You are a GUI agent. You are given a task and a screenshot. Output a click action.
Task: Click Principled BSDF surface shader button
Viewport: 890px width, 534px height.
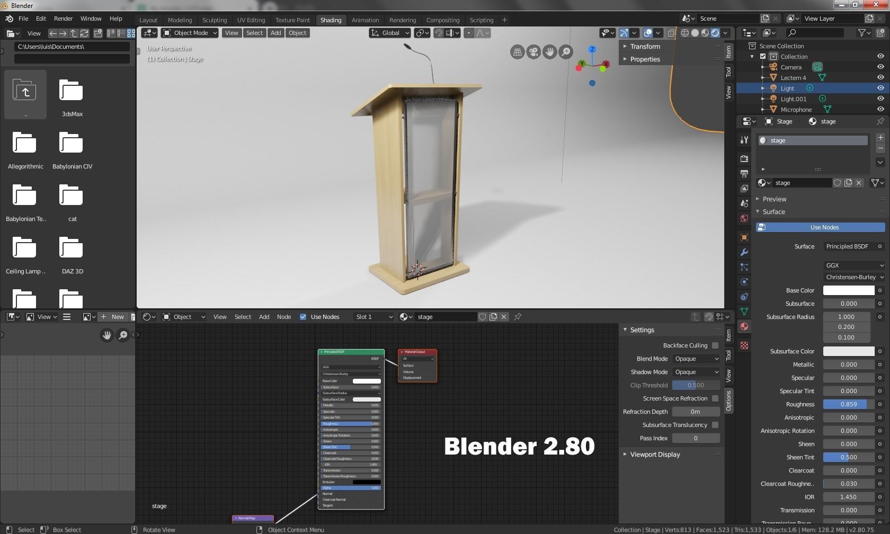click(849, 246)
